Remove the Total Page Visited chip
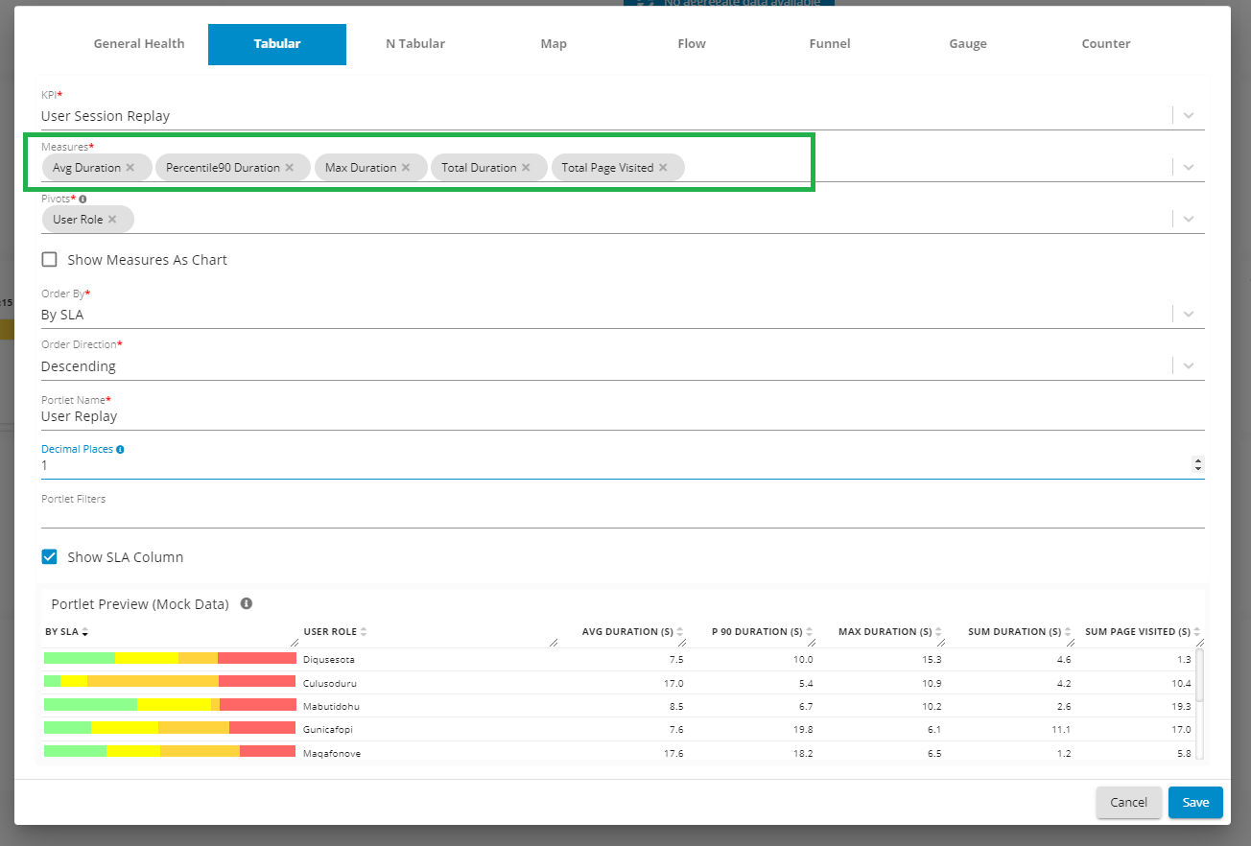The height and width of the screenshot is (846, 1251). pyautogui.click(x=663, y=168)
